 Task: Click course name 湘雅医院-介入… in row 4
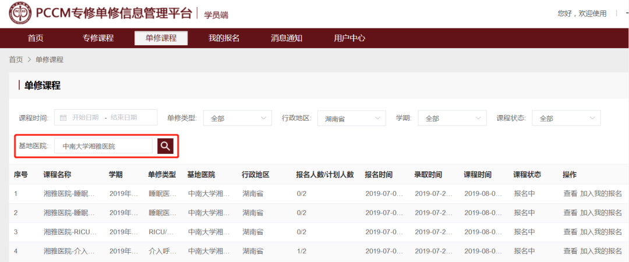point(69,251)
